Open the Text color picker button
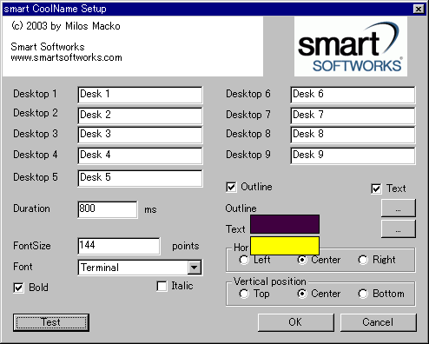The width and height of the screenshot is (429, 344). pos(399,228)
